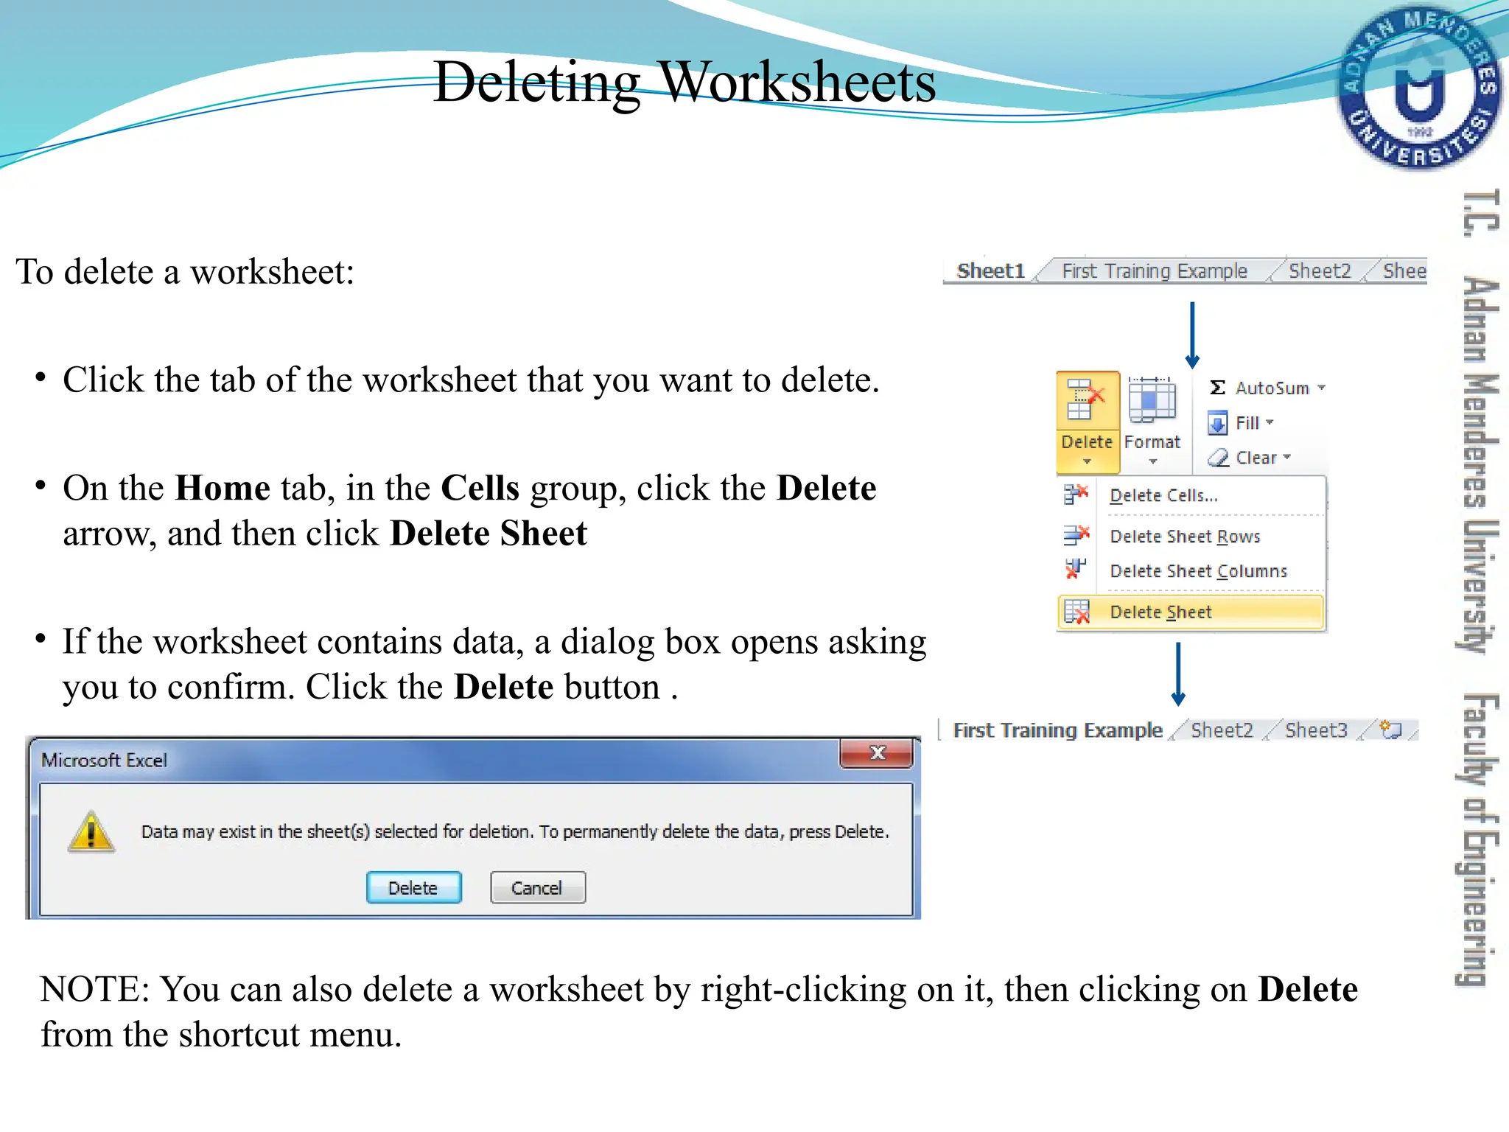
Task: Click the Fill down-arrow icon
Action: click(1217, 423)
